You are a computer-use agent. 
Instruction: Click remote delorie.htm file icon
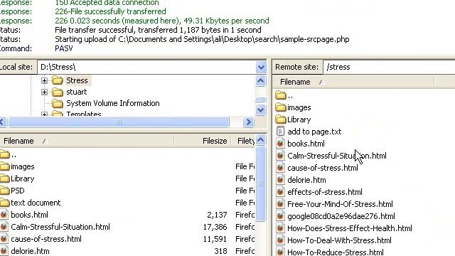(280, 180)
